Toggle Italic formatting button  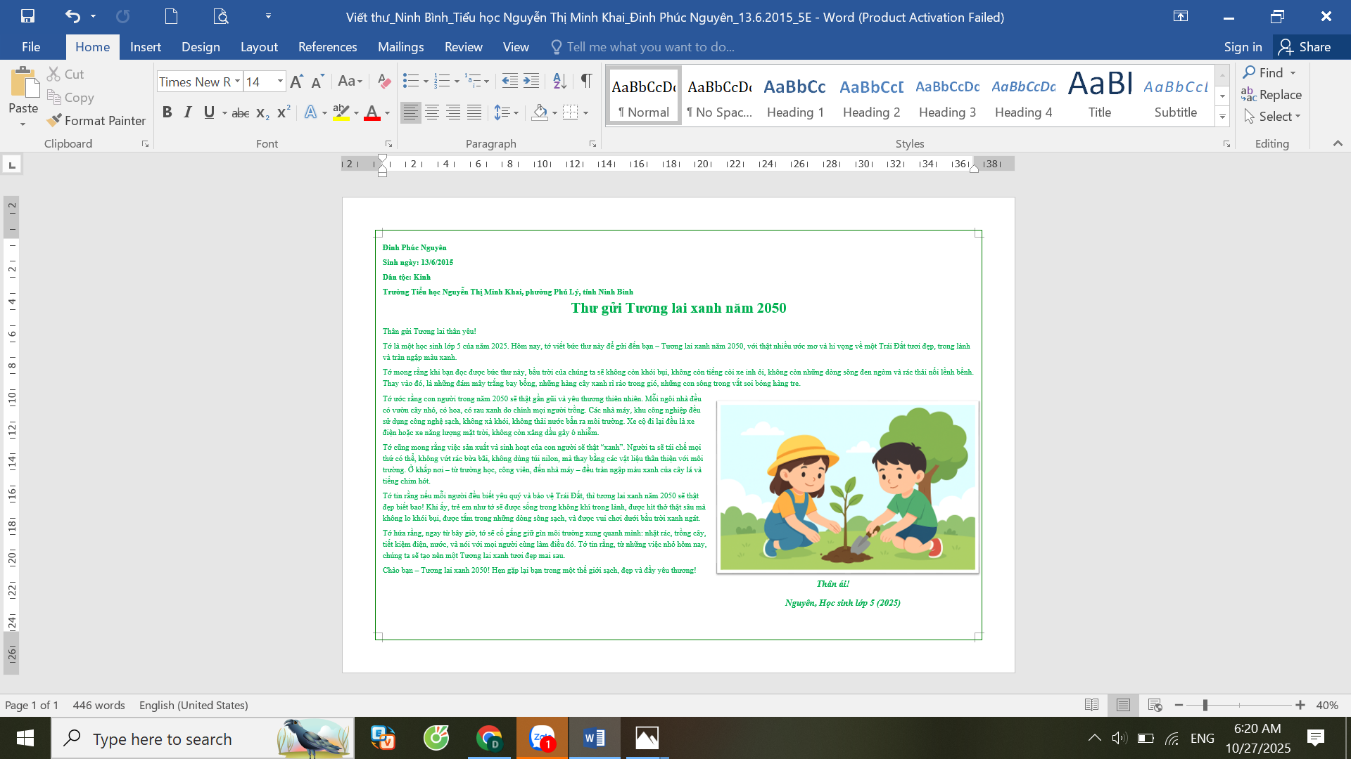(188, 112)
